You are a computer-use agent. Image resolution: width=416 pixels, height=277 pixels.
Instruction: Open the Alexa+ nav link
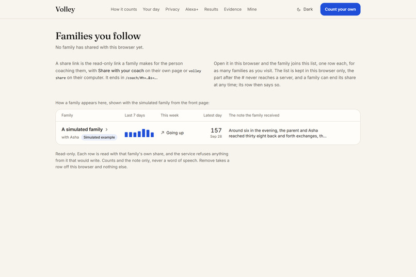click(x=191, y=9)
